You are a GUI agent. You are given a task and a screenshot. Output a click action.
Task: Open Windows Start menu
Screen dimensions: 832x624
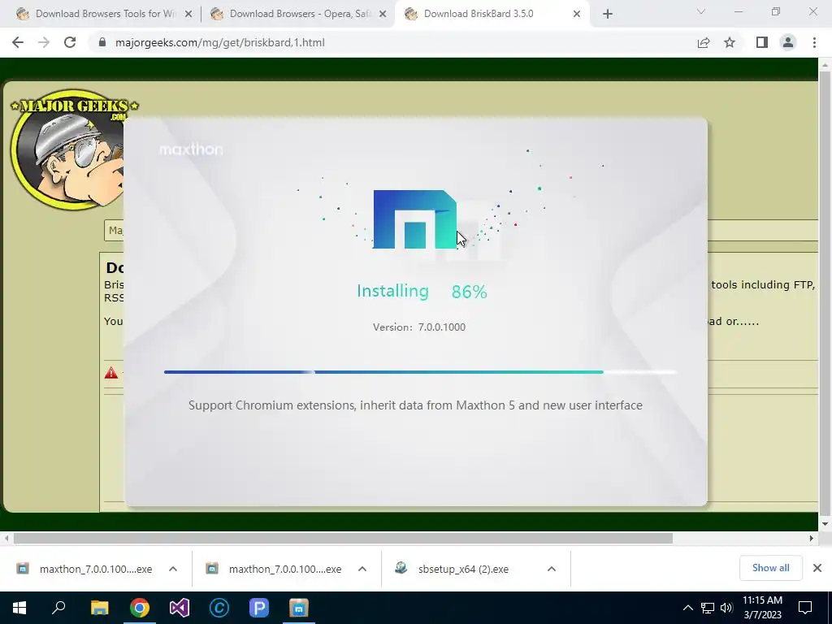click(x=19, y=608)
